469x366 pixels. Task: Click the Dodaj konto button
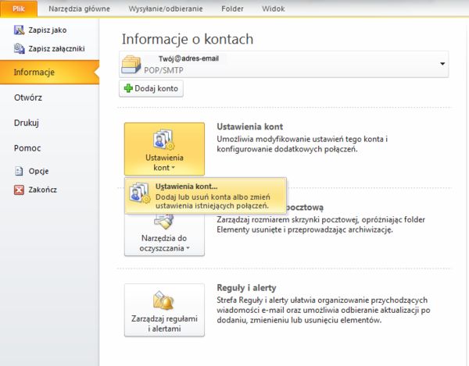[151, 88]
